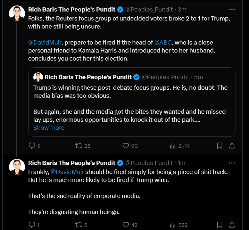
Task: Open @ABC mention link
Action: (163, 43)
